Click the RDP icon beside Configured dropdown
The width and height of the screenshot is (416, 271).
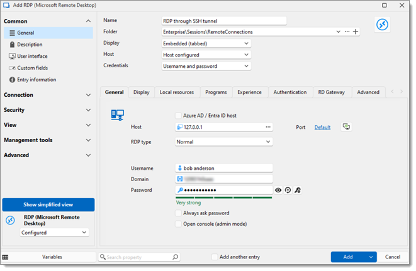(x=10, y=220)
